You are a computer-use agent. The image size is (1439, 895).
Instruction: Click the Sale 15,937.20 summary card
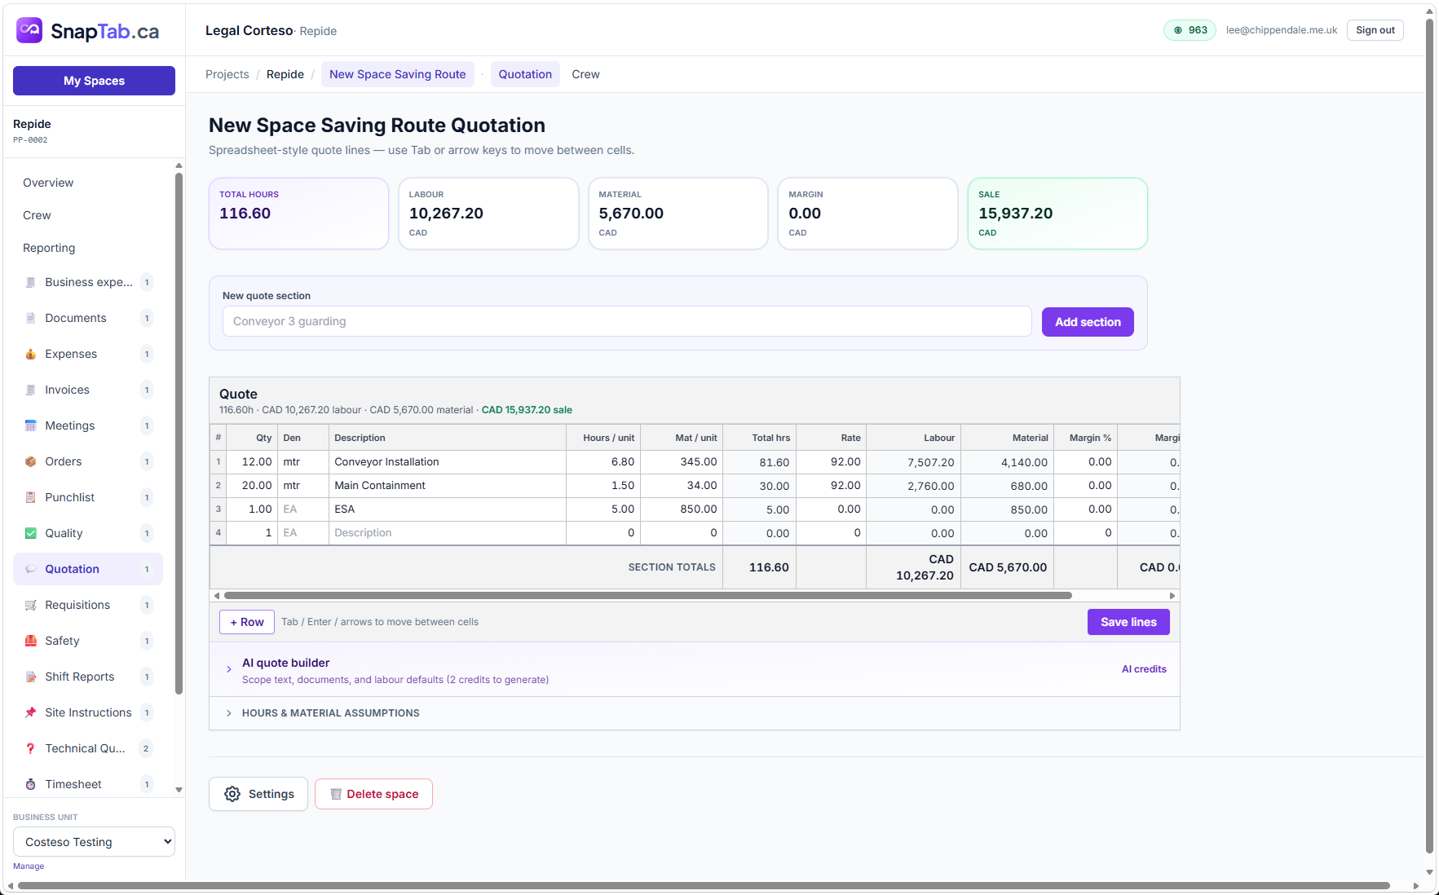click(x=1057, y=214)
